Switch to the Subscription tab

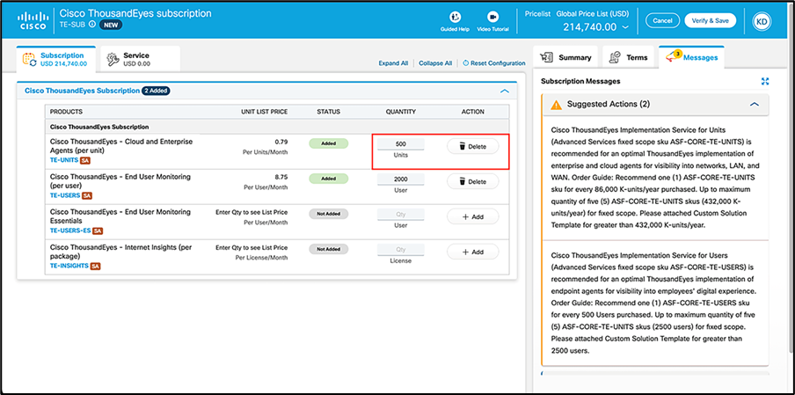click(x=55, y=59)
